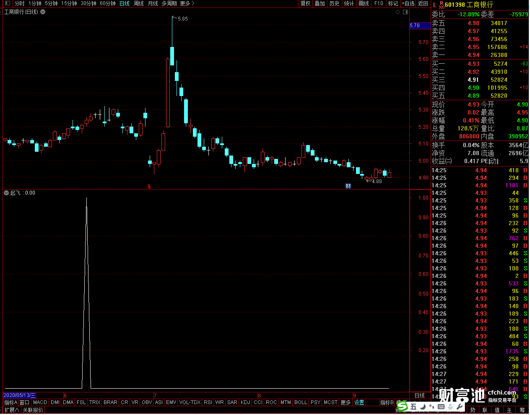530x415 pixels.
Task: Open indicator 设置
Action: [359, 402]
